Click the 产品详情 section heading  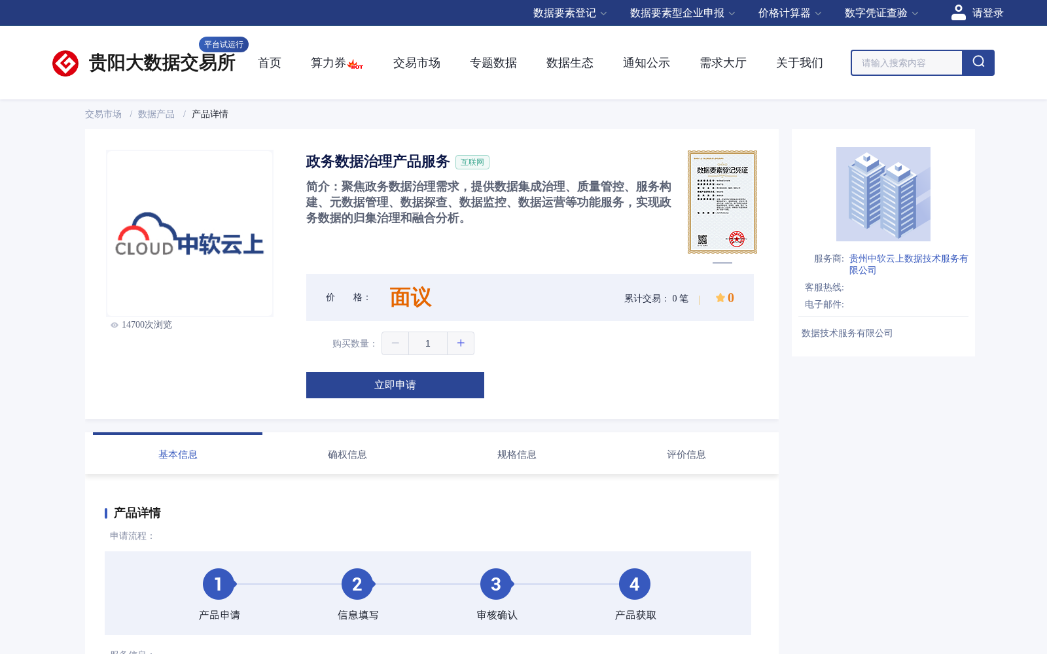click(137, 513)
